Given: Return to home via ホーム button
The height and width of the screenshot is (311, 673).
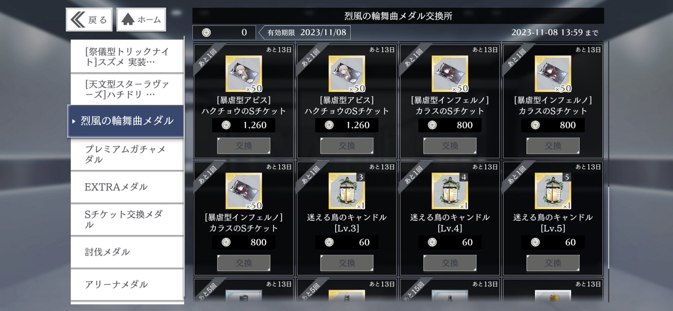Looking at the screenshot, I should coord(141,20).
